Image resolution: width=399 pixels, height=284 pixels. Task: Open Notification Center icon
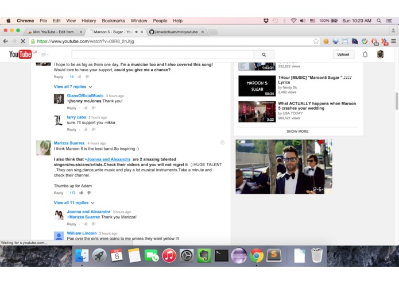(x=389, y=21)
